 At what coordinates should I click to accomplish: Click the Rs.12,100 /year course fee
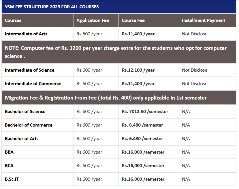click(138, 70)
